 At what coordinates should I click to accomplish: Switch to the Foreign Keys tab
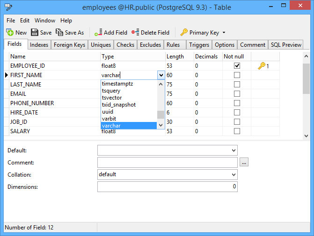(x=69, y=45)
